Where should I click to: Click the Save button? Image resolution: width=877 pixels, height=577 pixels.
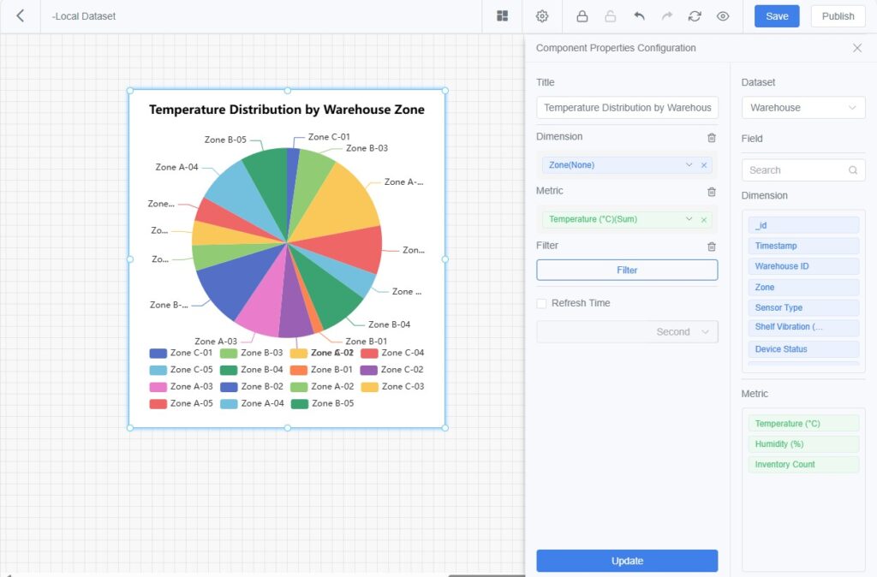(x=776, y=16)
